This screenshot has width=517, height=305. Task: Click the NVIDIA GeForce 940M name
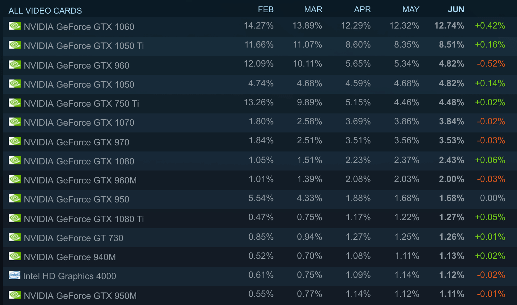(70, 257)
